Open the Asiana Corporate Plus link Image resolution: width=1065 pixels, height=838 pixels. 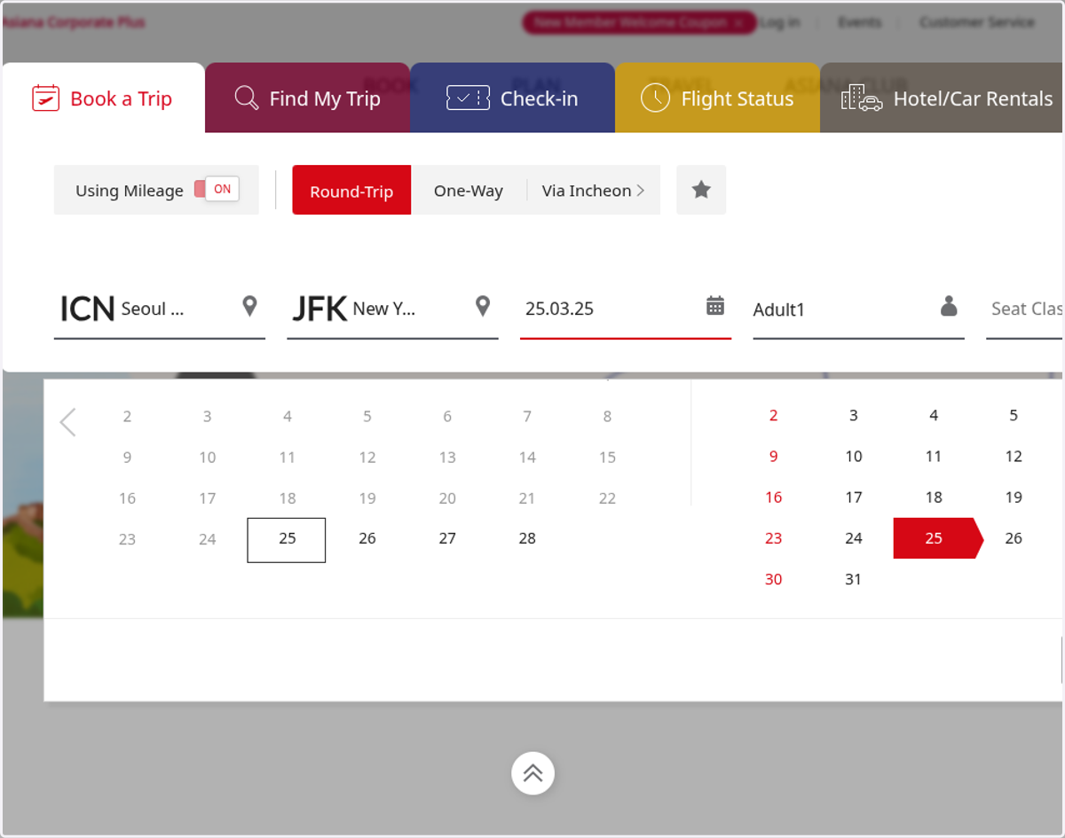[x=74, y=22]
